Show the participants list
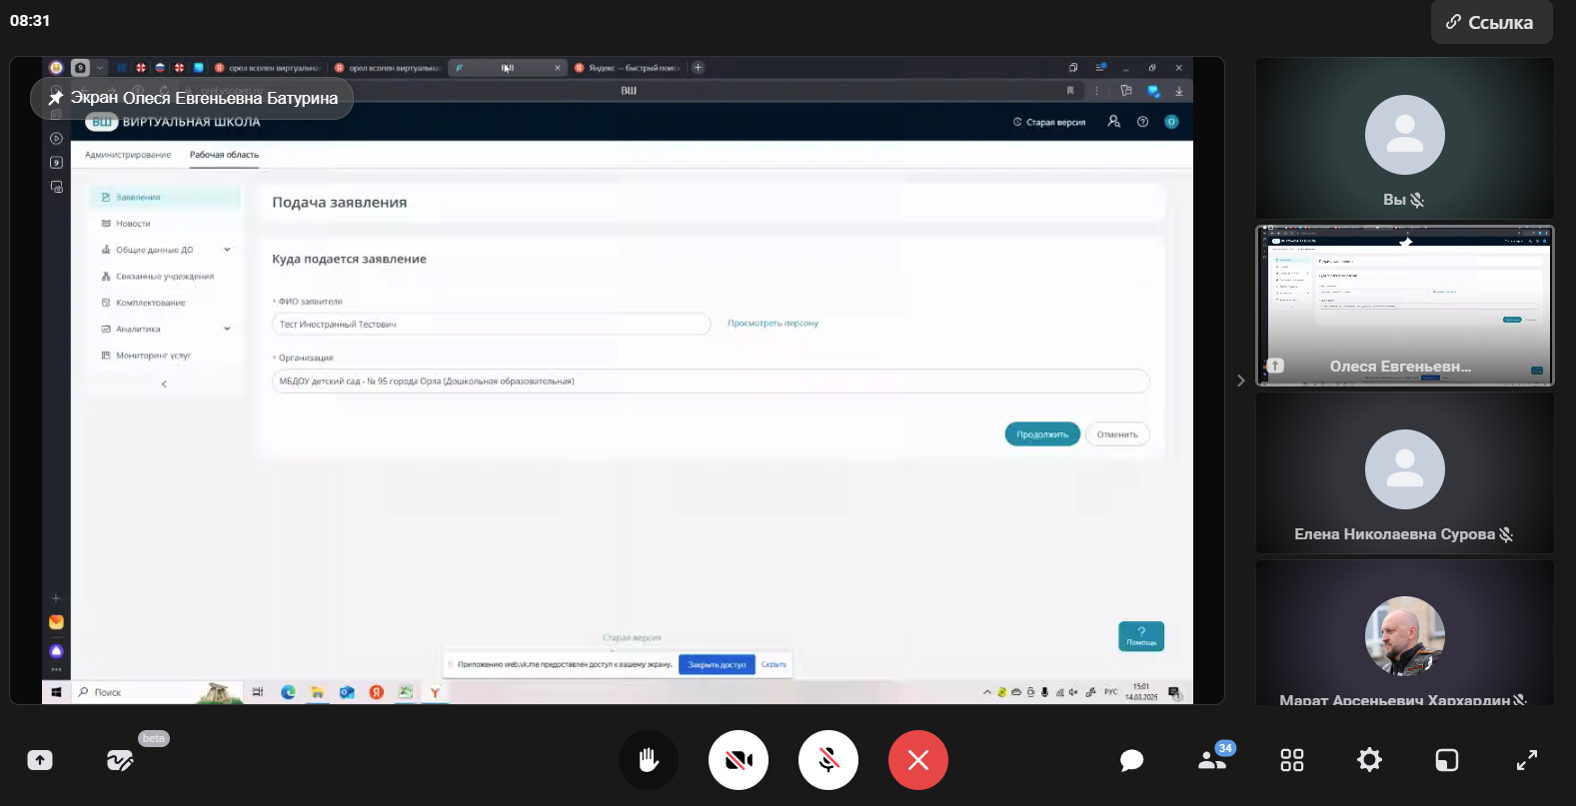 pos(1212,760)
